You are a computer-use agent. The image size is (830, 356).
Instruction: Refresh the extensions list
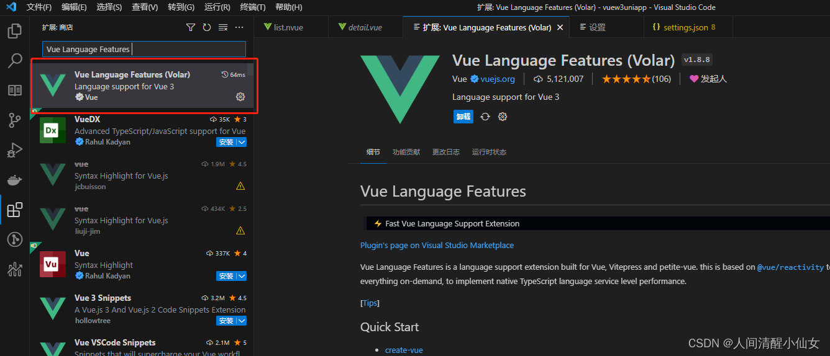[x=207, y=27]
